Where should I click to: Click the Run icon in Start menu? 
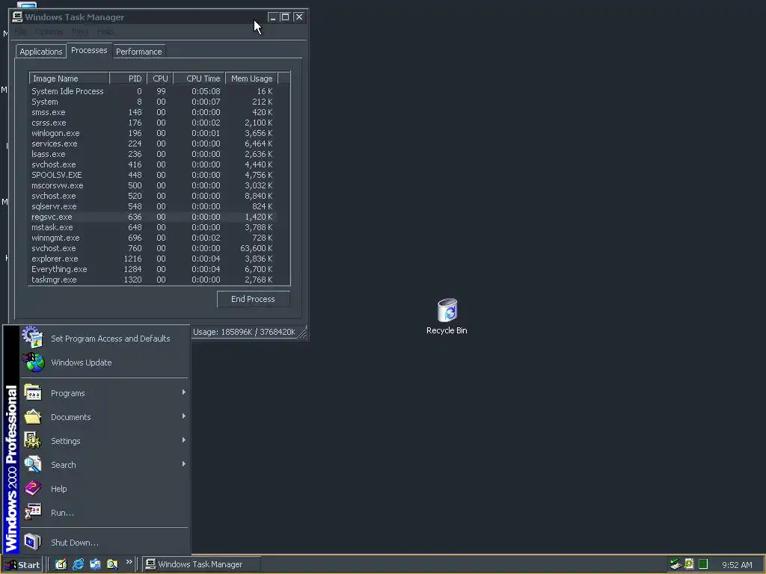point(33,512)
